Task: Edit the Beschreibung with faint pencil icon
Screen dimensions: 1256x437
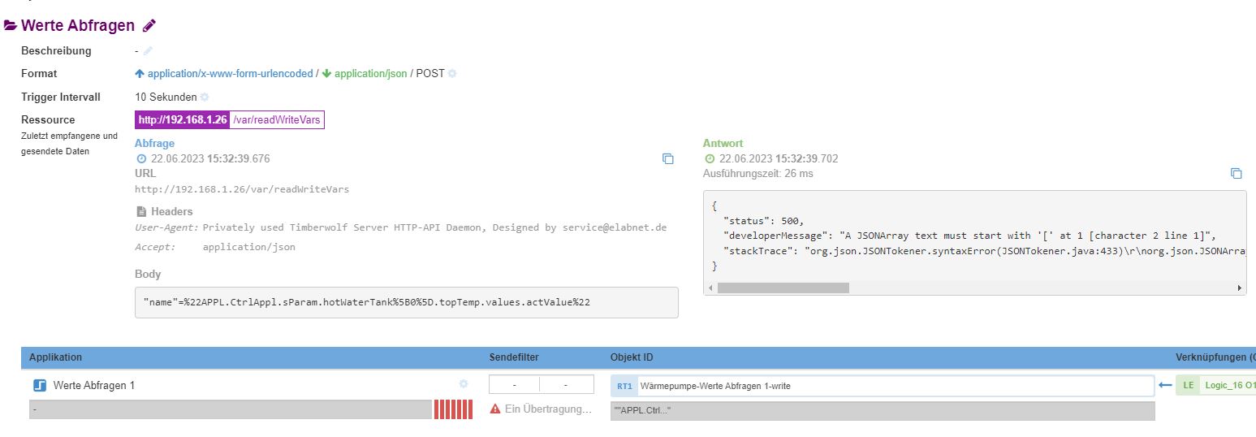Action: [x=148, y=50]
